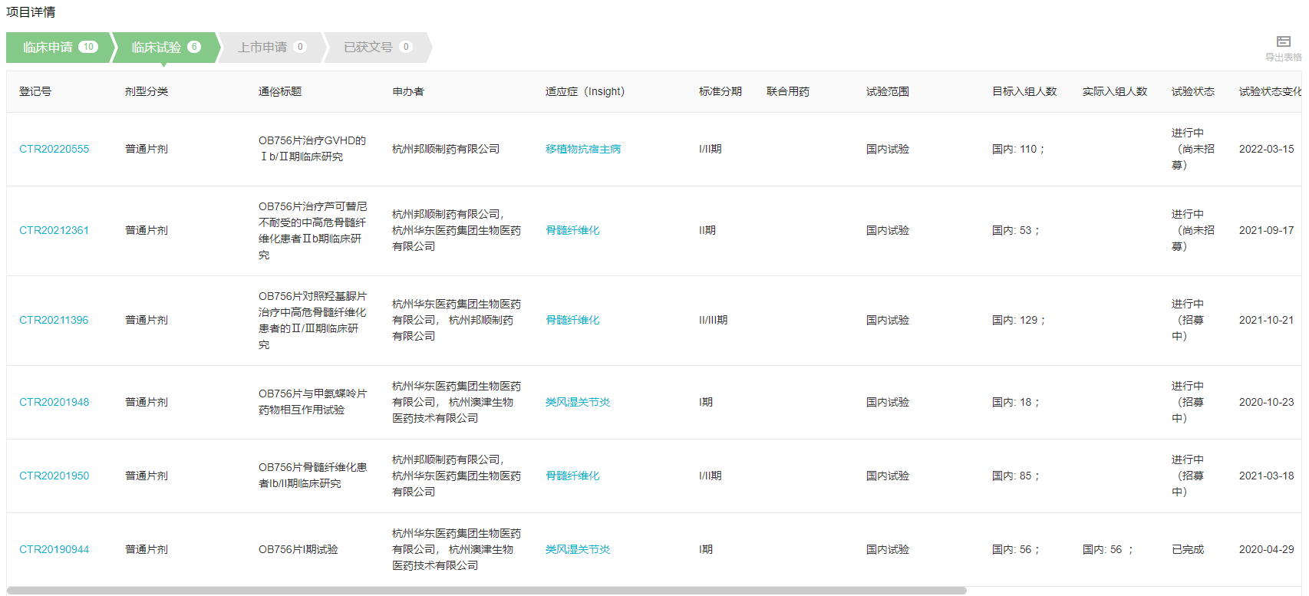This screenshot has width=1309, height=596.
Task: Click the 试验状态 column header
Action: (x=1192, y=91)
